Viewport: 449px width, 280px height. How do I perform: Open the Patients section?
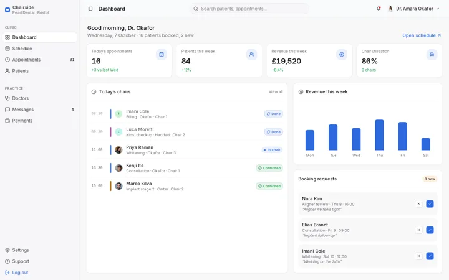click(39, 71)
